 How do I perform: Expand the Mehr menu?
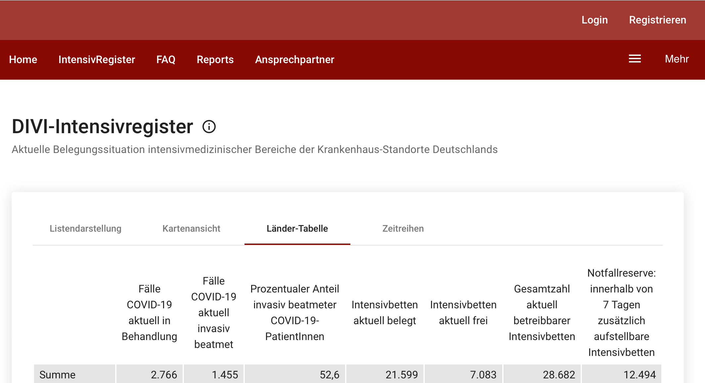click(677, 59)
